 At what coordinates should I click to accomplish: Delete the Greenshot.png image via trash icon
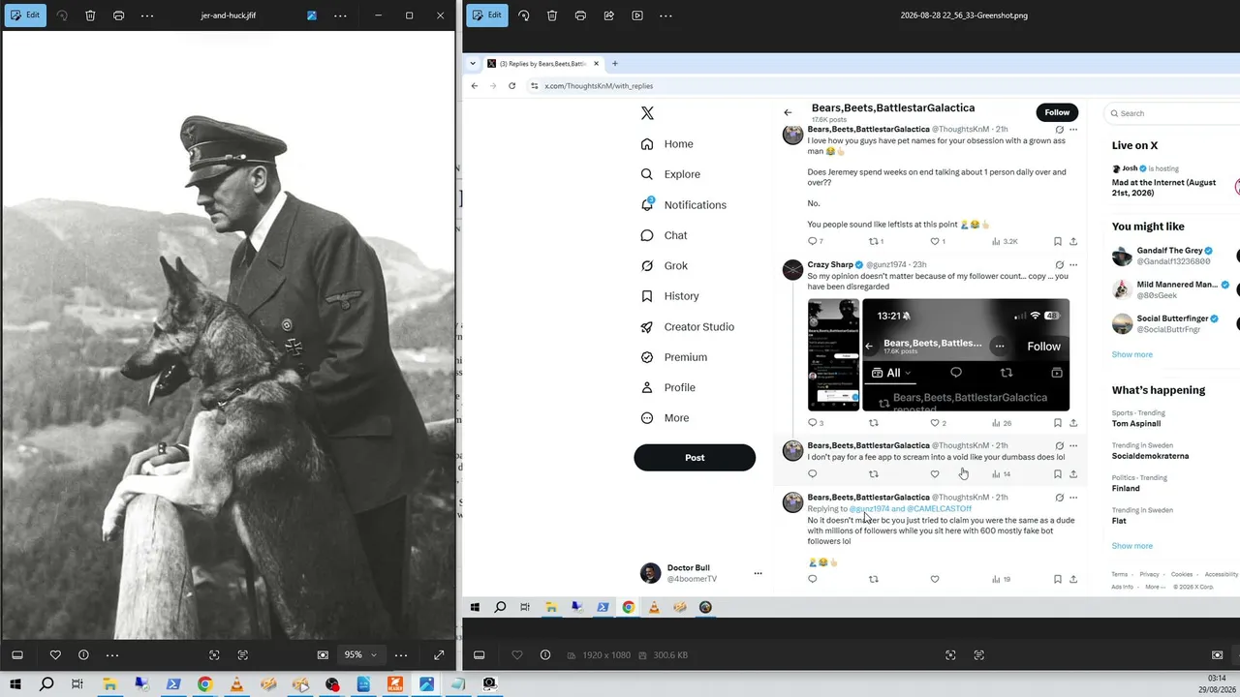[552, 15]
